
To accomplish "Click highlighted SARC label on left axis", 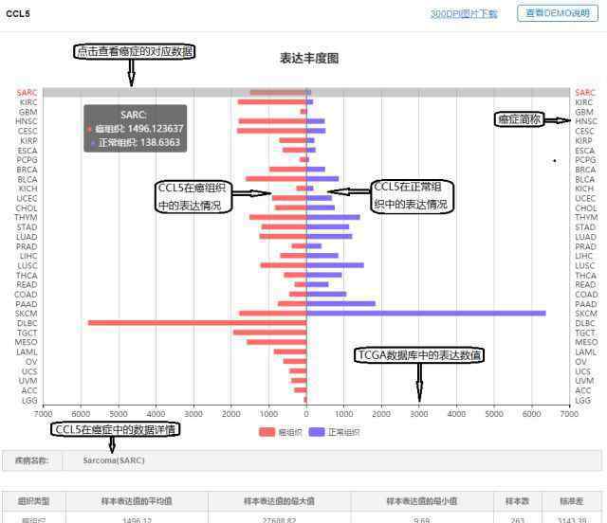I will 28,93.
